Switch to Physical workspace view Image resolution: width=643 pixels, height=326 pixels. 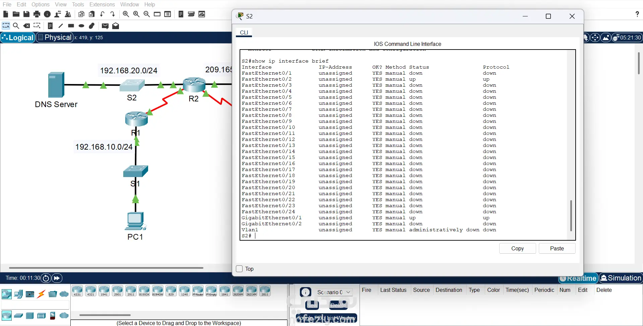pos(55,37)
